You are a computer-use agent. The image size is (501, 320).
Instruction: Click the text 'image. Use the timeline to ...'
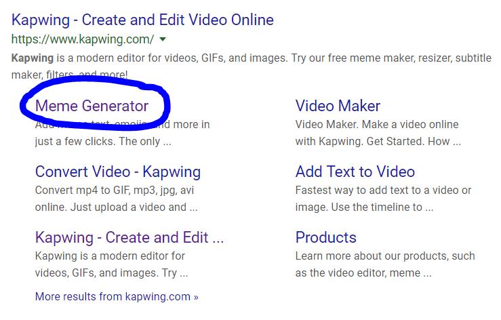(364, 207)
